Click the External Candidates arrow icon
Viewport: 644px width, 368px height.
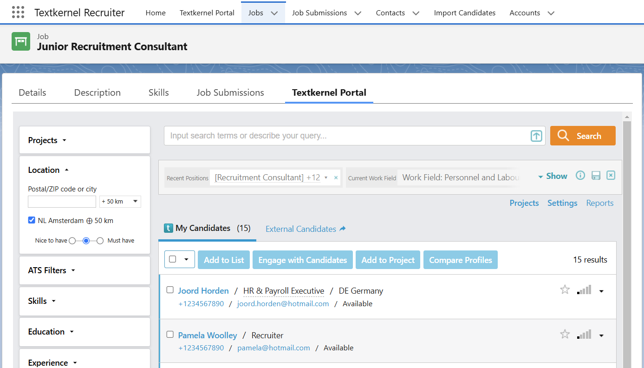click(343, 229)
